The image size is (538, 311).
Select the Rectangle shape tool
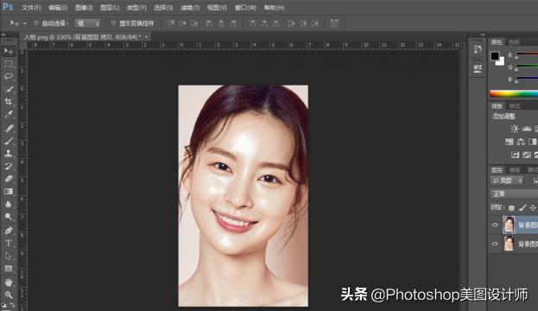coord(9,269)
